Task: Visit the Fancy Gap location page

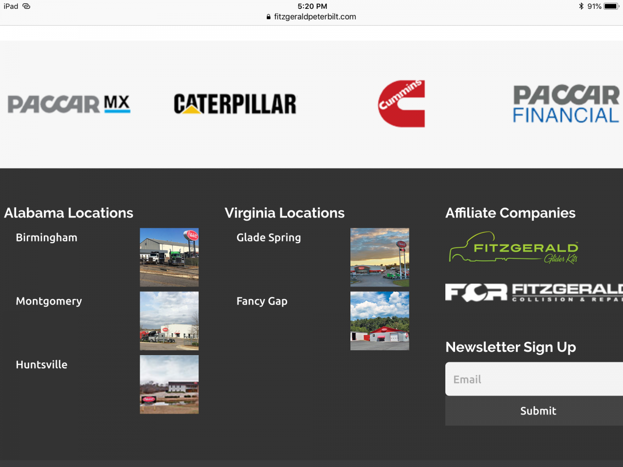Action: 262,301
